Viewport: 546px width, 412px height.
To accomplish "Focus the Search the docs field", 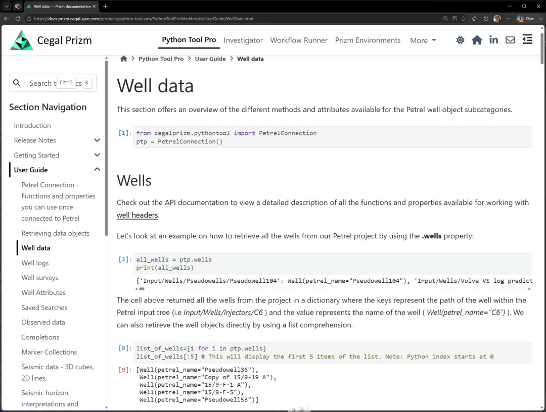I will [x=60, y=83].
